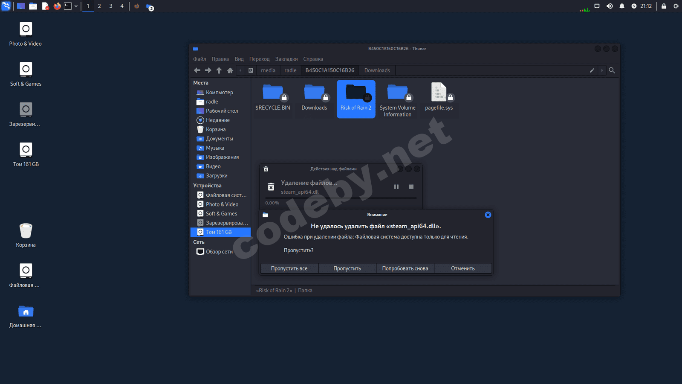The height and width of the screenshot is (384, 682).
Task: Select Компьютер in the sidebar
Action: pos(220,92)
